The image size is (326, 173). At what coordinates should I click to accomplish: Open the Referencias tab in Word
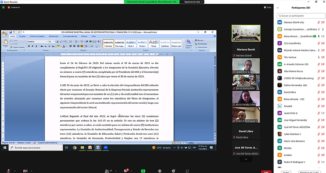(x=54, y=36)
